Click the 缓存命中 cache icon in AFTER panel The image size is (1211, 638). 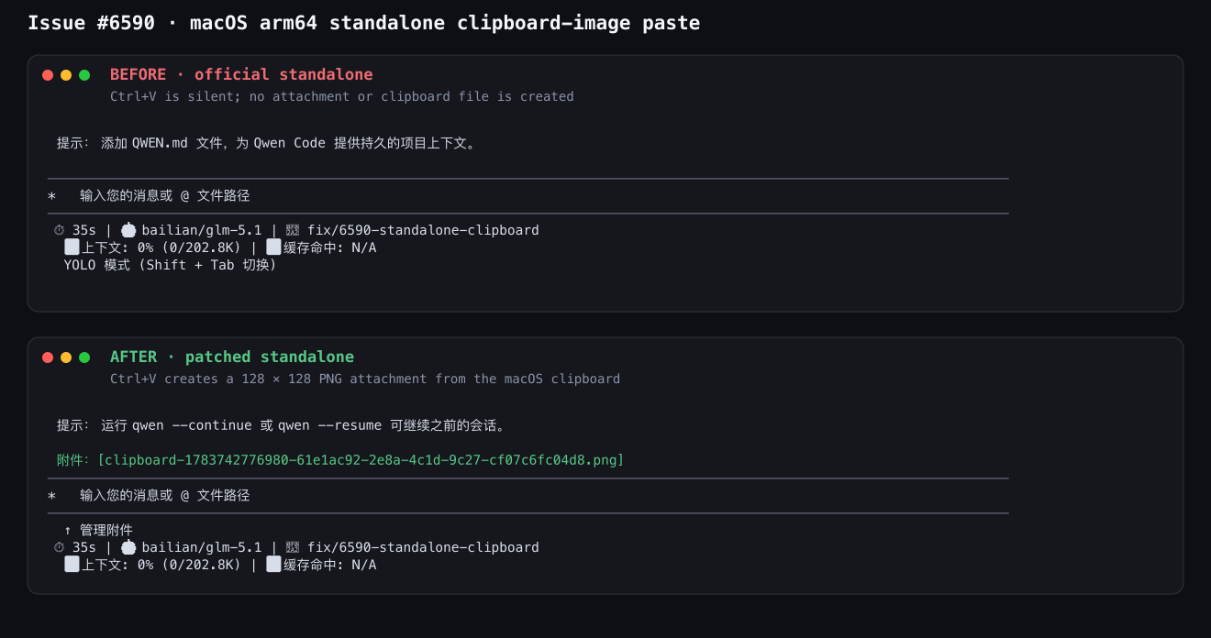pos(273,564)
